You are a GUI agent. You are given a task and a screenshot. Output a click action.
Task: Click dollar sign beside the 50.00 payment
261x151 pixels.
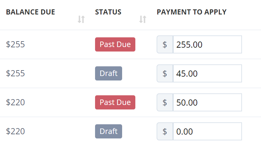tap(165, 102)
